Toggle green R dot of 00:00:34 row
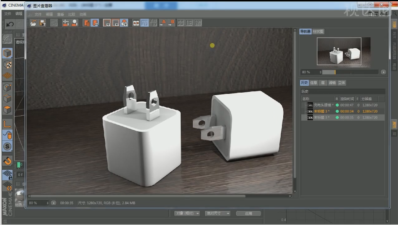 337,111
